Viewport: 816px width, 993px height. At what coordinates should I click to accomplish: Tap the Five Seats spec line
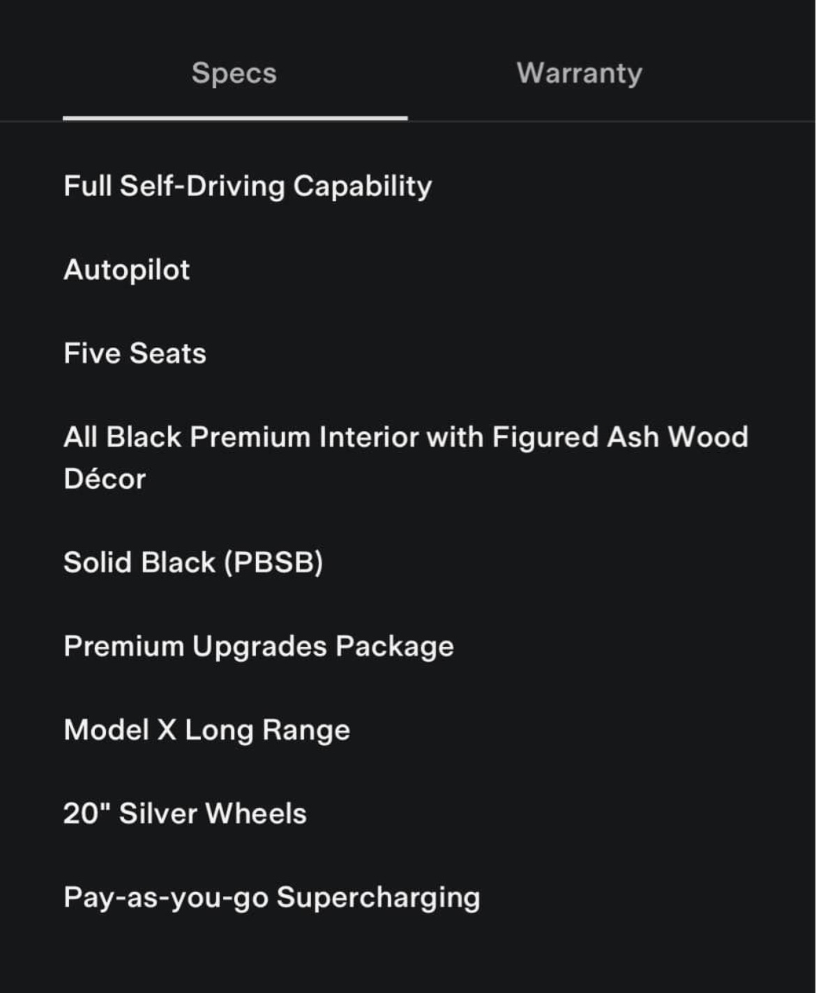coord(135,354)
